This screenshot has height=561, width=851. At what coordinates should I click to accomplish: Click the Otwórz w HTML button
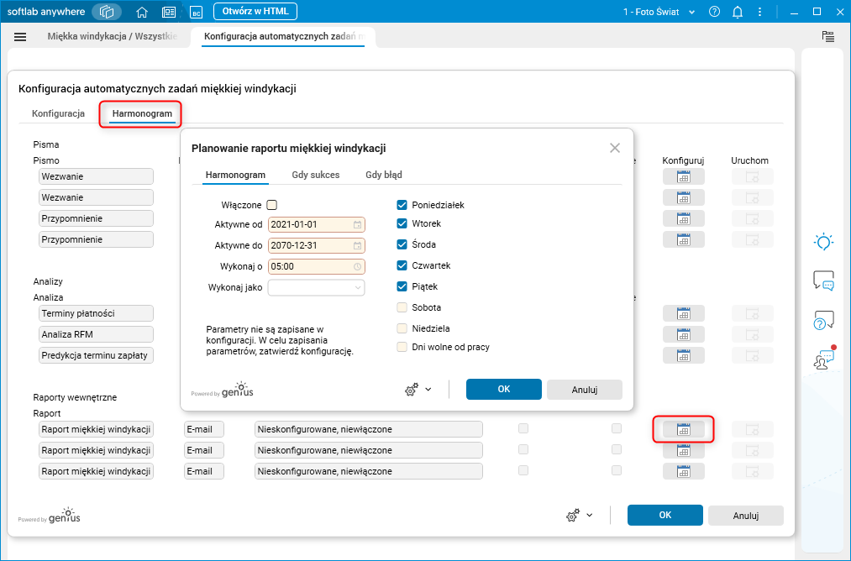pyautogui.click(x=255, y=12)
